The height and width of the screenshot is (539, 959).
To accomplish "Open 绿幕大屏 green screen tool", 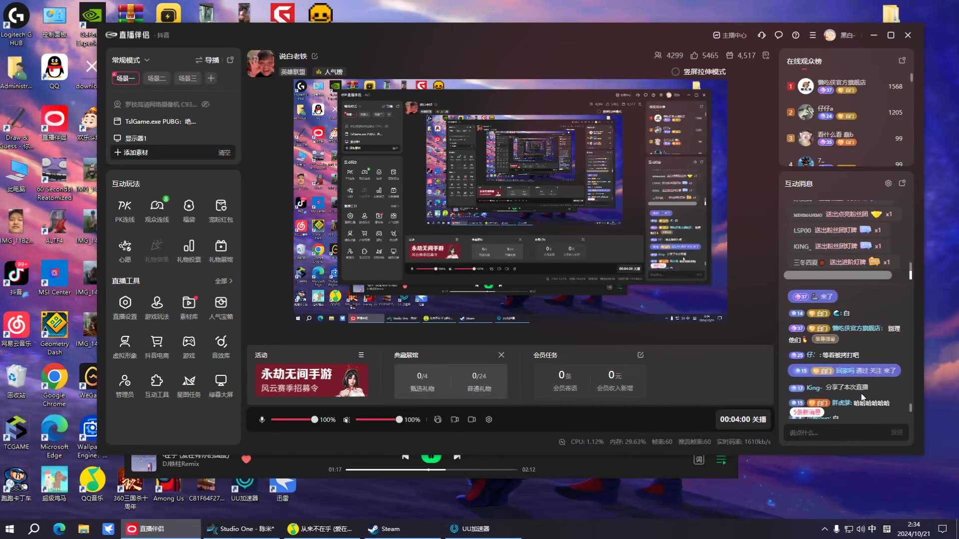I will (x=221, y=386).
